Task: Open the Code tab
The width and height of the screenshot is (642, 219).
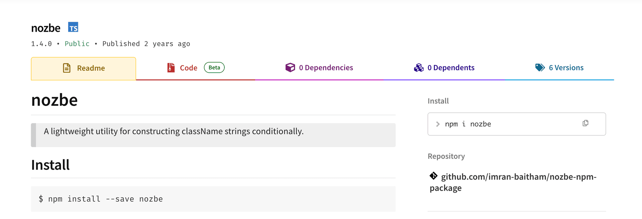Action: pyautogui.click(x=189, y=68)
